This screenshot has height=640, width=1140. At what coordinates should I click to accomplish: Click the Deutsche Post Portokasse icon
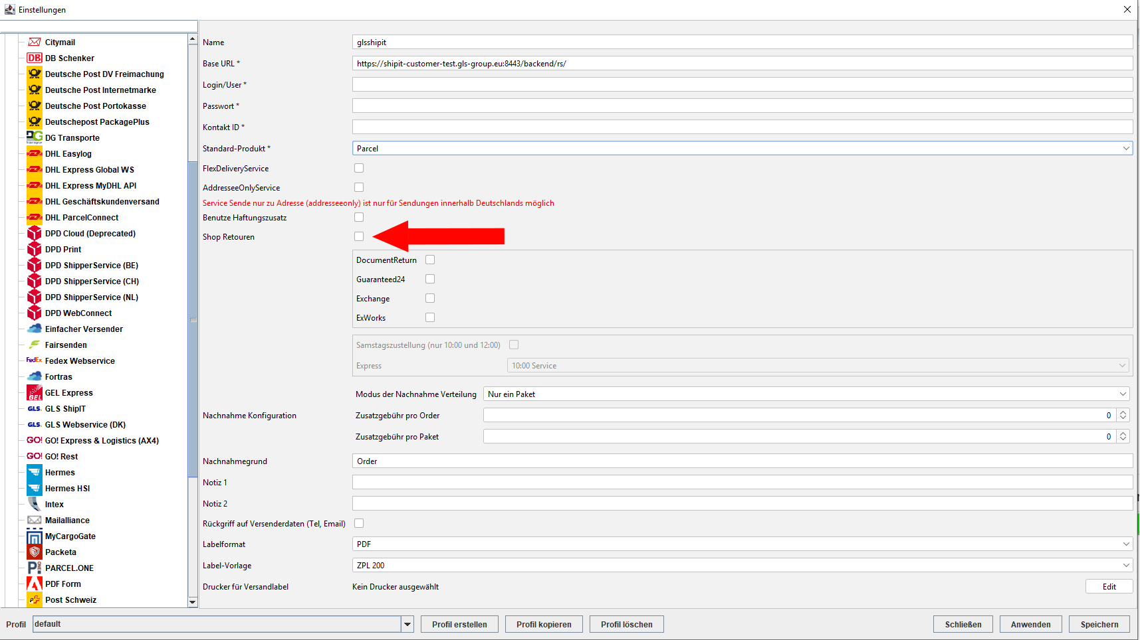35,106
